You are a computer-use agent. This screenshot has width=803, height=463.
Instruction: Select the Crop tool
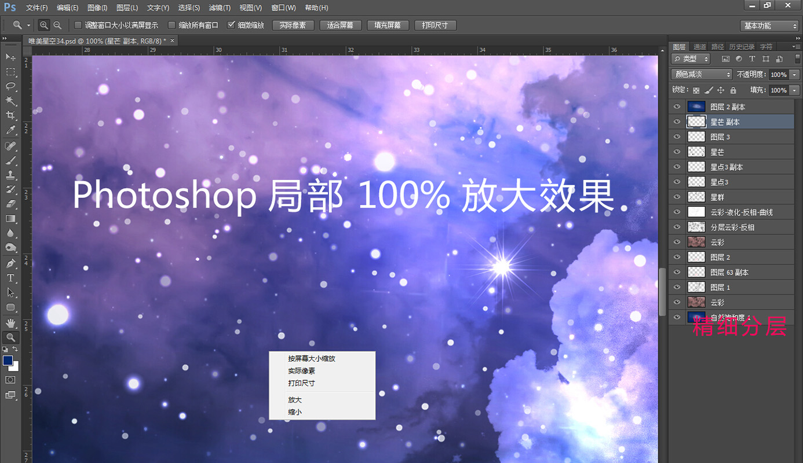(x=10, y=116)
